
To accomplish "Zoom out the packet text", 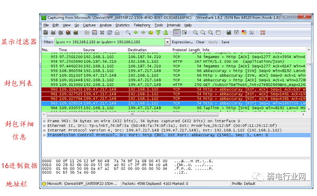I will (203, 33).
